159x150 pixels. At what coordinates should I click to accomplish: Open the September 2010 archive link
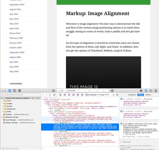coord(17,5)
